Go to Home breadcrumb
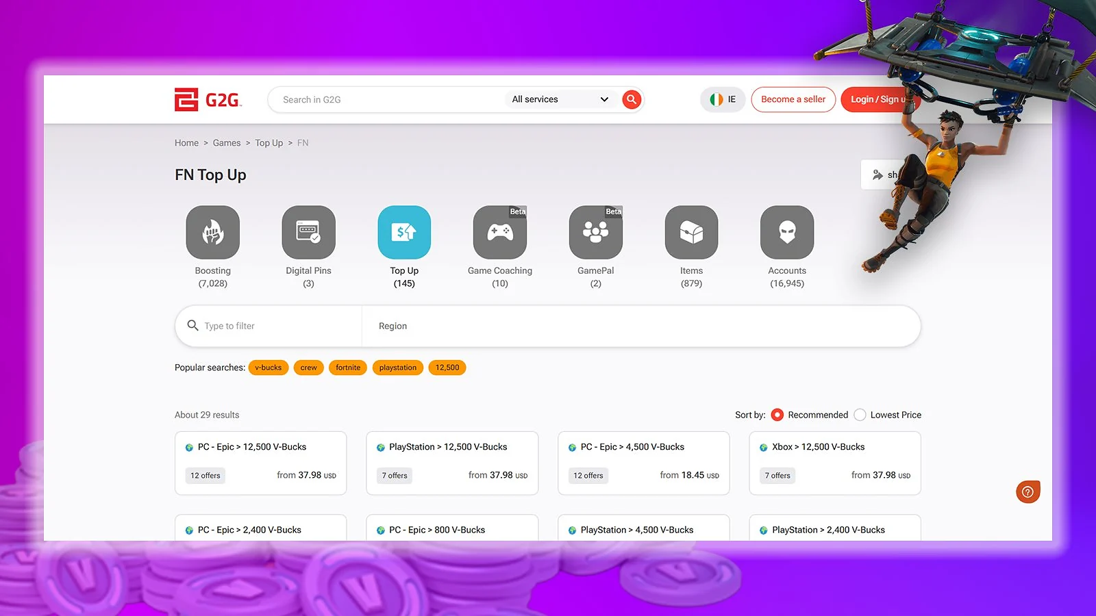Screen dimensions: 1096x616 pos(186,143)
